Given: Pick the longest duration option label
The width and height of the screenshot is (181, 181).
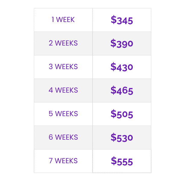Looking at the screenshot, I should [63, 161].
